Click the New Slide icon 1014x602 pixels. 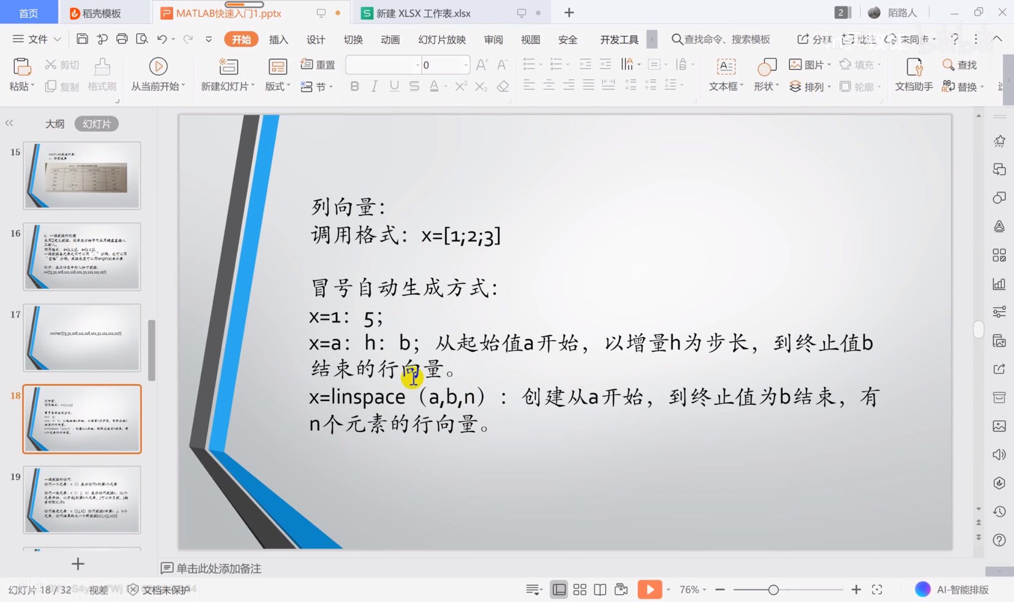click(228, 66)
